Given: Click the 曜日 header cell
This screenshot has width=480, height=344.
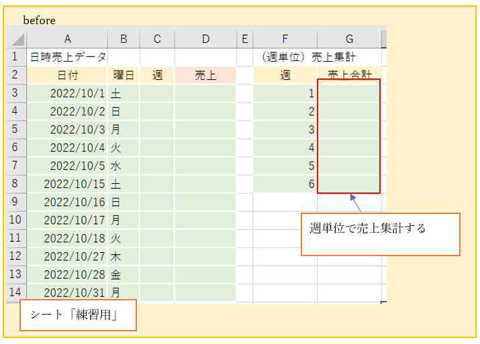Looking at the screenshot, I should (124, 76).
